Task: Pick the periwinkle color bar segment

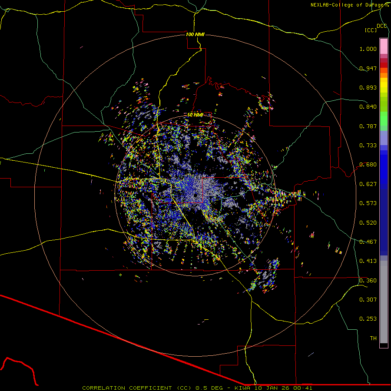Action: click(x=384, y=138)
